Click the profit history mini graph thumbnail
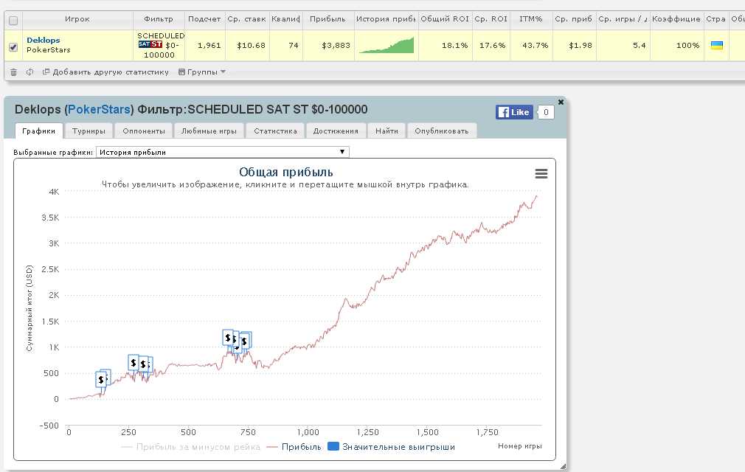 (x=387, y=45)
